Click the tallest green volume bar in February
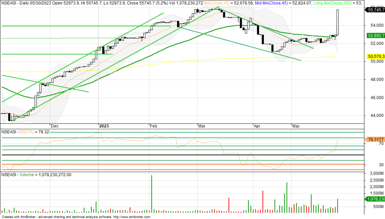The height and width of the screenshot is (219, 385). point(152,193)
